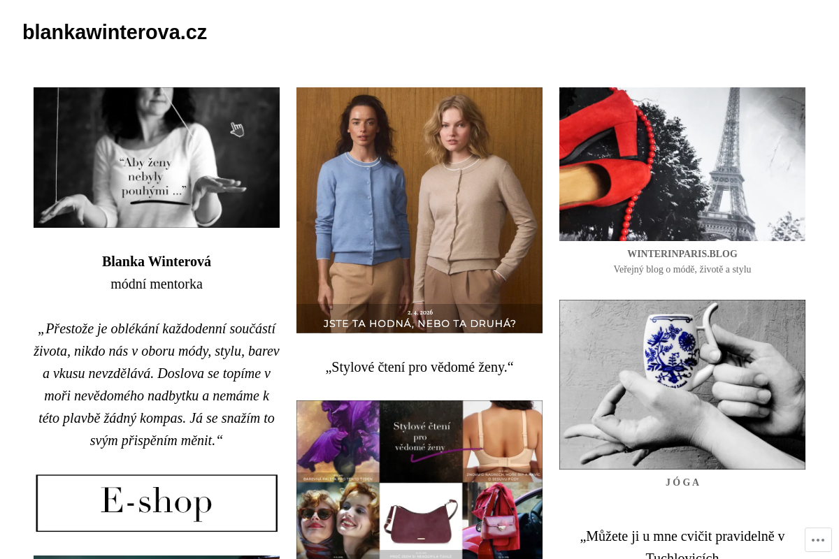This screenshot has width=839, height=559.
Task: Click the beige bra back tile in collage
Action: (x=502, y=441)
